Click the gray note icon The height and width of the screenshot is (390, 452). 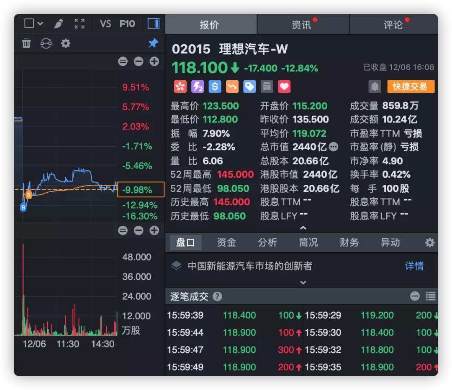coord(267,87)
